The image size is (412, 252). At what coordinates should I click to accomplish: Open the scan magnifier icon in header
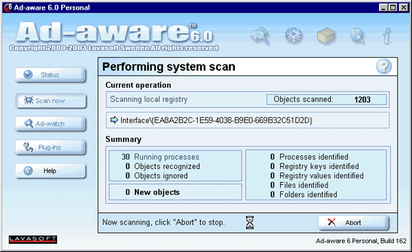[260, 36]
